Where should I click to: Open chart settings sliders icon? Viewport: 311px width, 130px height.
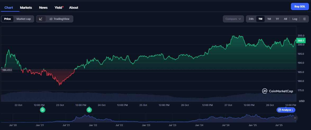click(x=304, y=19)
